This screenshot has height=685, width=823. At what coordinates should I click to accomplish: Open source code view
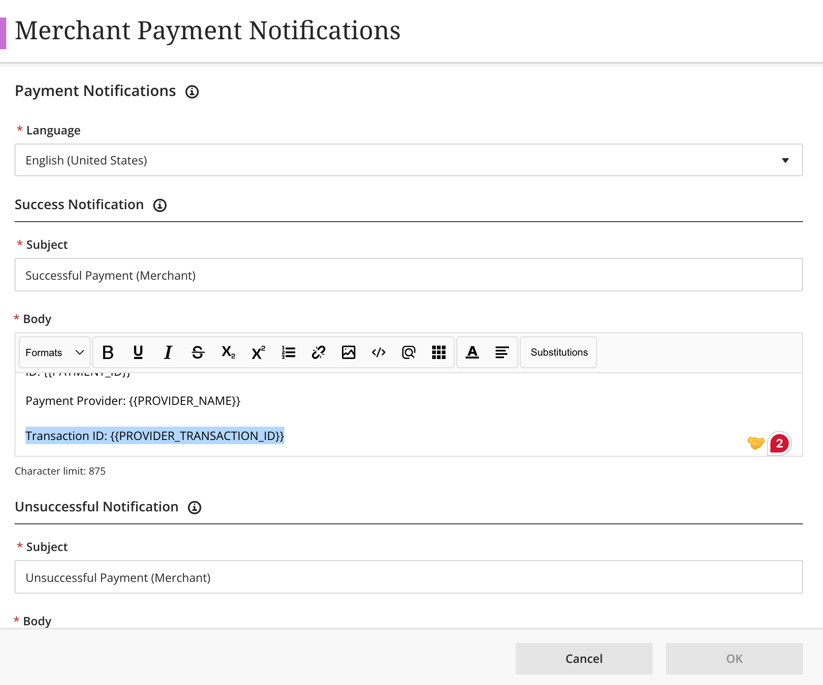click(379, 352)
